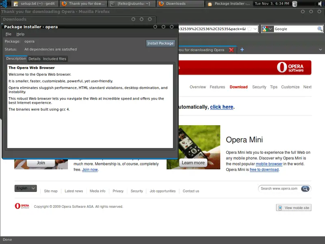Click the Learn more button

click(193, 163)
